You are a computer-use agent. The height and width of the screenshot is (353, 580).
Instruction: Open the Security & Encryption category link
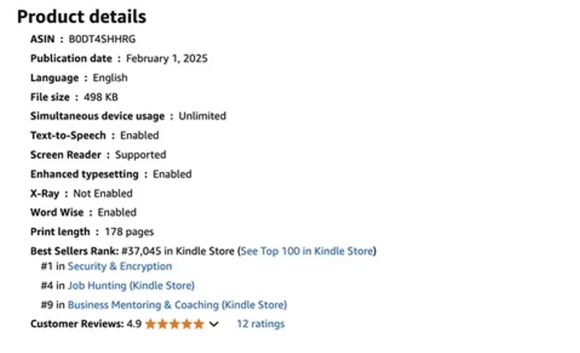[x=120, y=266]
